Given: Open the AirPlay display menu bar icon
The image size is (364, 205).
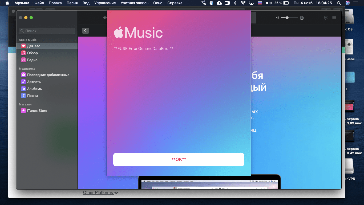Looking at the screenshot, I should [251, 3].
